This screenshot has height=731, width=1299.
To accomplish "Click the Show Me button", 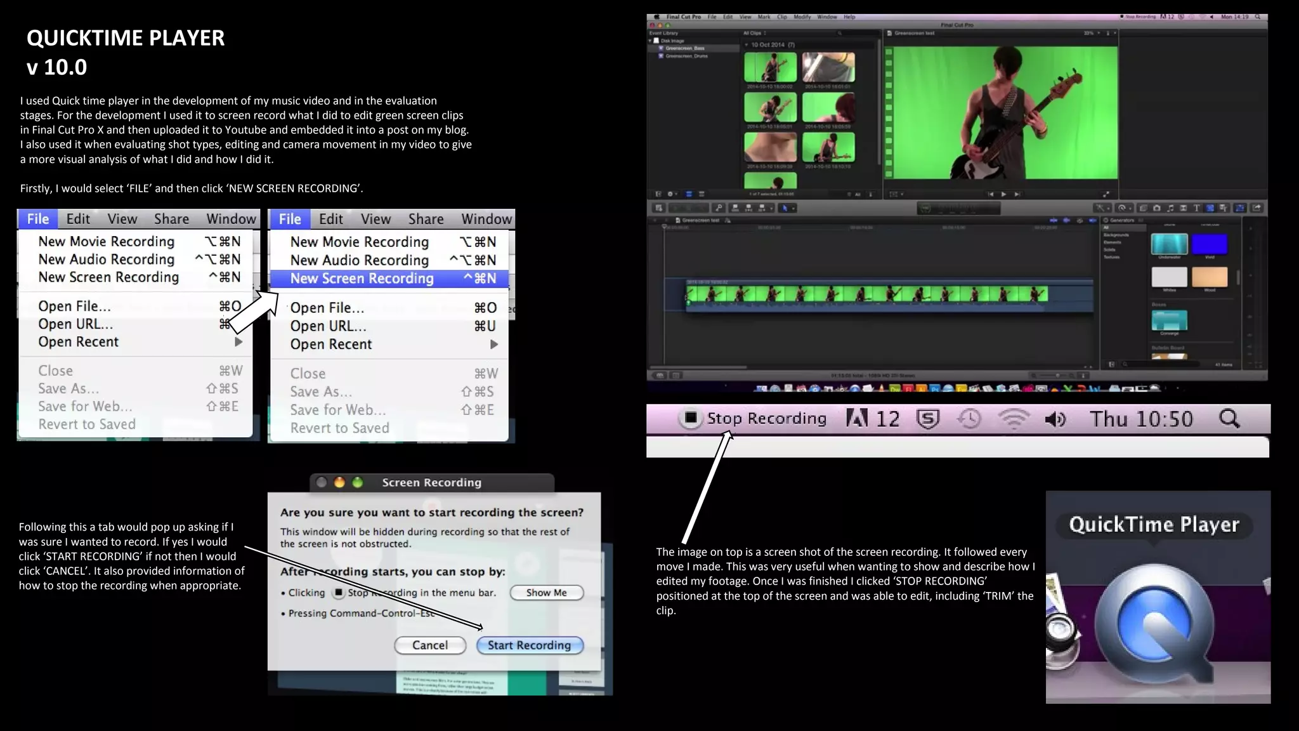I will point(547,593).
